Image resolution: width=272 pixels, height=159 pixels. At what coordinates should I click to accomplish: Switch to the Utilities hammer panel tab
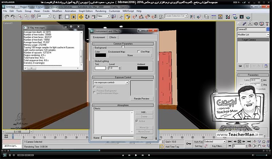click(267, 23)
